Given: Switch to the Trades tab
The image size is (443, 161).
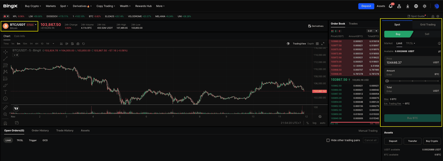Looking at the screenshot, I should 353,24.
